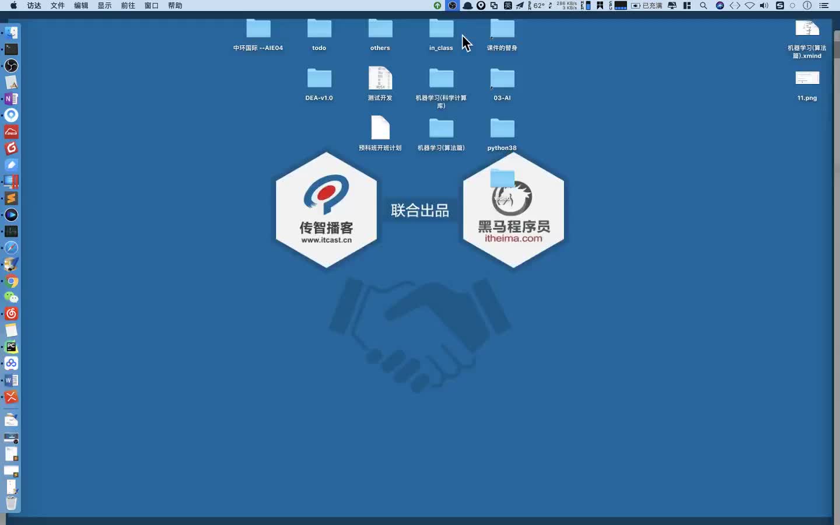The height and width of the screenshot is (525, 840).
Task: Open the 前往 menu
Action: coord(128,5)
